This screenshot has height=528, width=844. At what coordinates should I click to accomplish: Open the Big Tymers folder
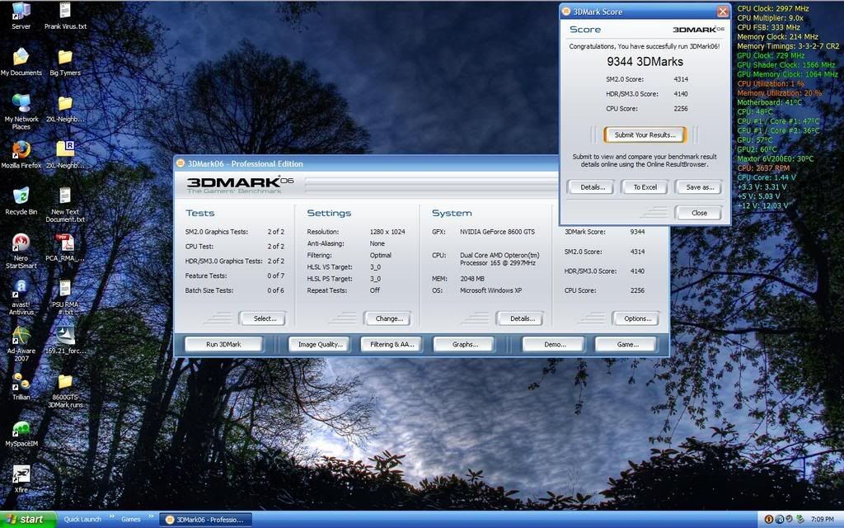point(65,57)
